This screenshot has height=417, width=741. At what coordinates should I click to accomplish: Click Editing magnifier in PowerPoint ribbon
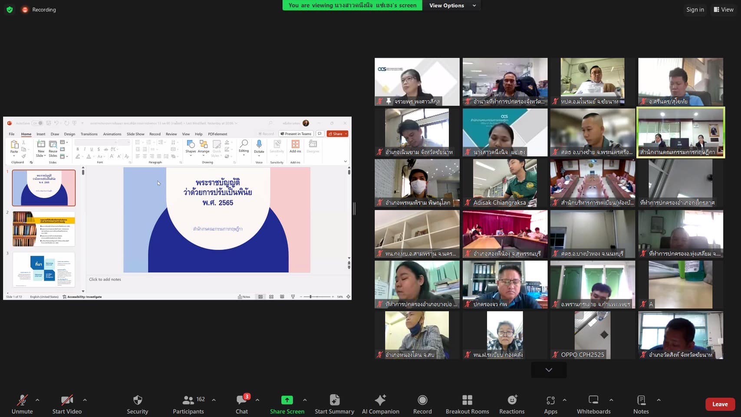coord(244,147)
